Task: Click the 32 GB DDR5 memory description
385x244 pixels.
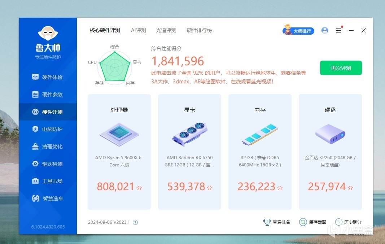Action: [260, 161]
